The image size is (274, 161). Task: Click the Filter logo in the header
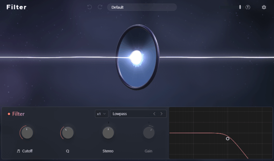tap(16, 7)
